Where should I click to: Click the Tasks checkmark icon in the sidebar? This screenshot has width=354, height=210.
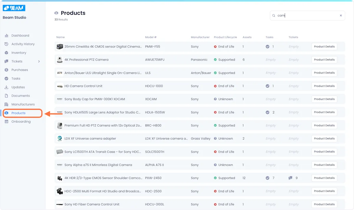pyautogui.click(x=6, y=79)
